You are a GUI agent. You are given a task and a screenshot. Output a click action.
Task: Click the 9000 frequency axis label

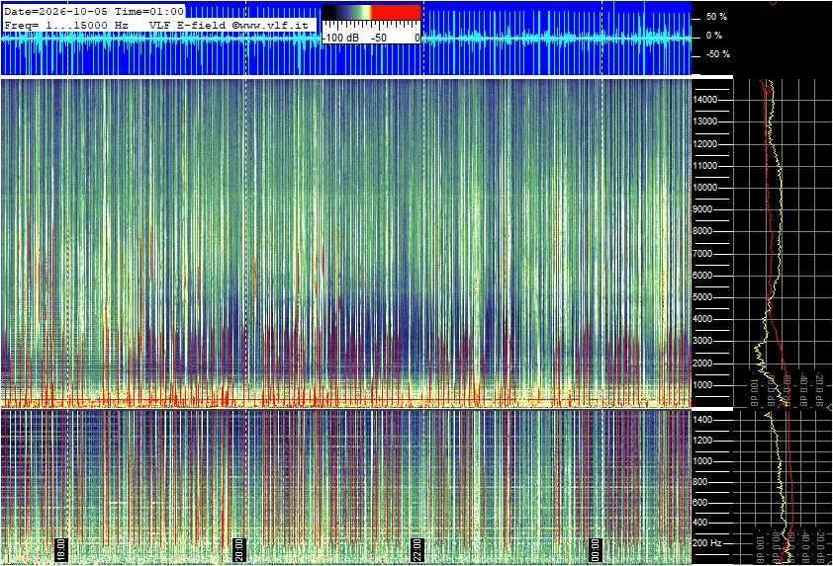click(x=702, y=209)
